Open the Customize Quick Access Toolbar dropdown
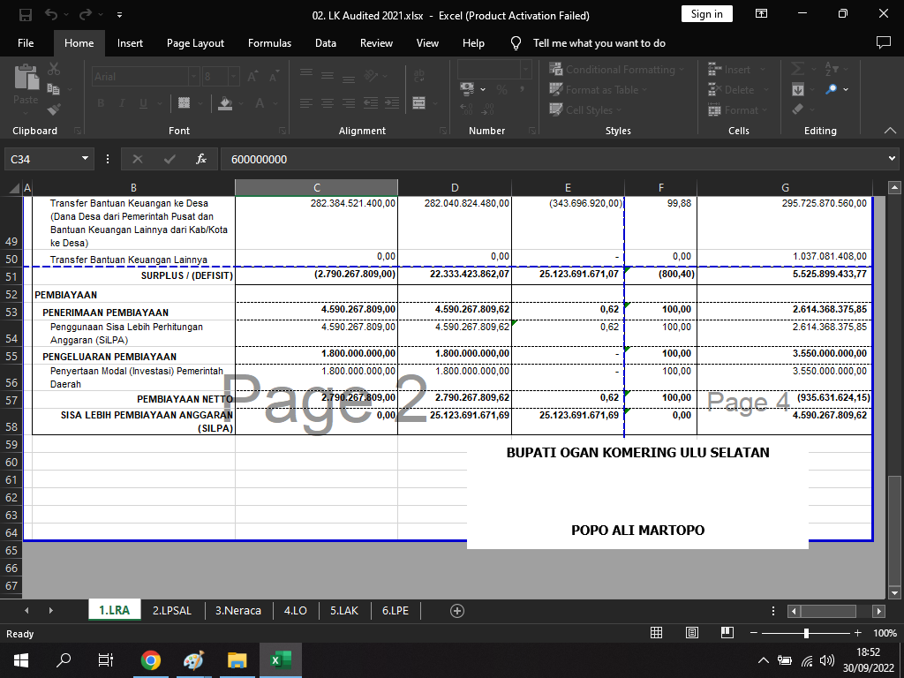This screenshot has height=678, width=904. [119, 15]
